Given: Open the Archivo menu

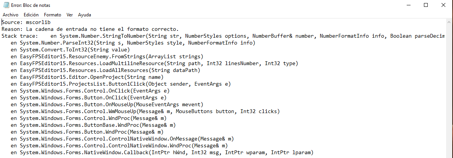Looking at the screenshot, I should (10, 15).
